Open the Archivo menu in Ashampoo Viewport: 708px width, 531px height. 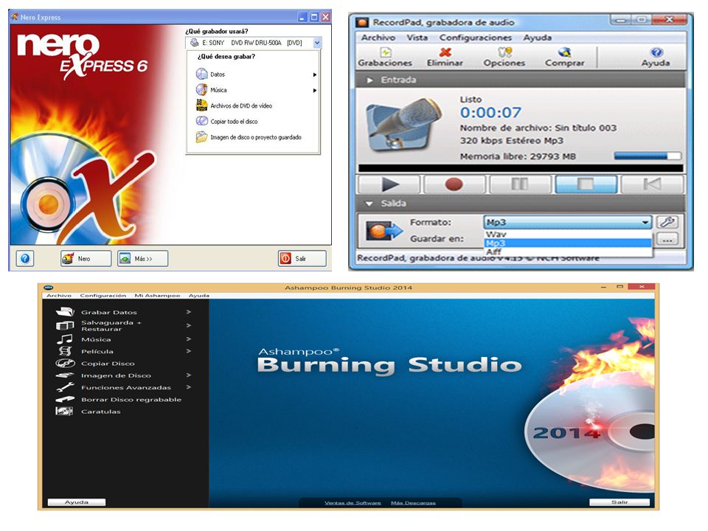click(59, 295)
